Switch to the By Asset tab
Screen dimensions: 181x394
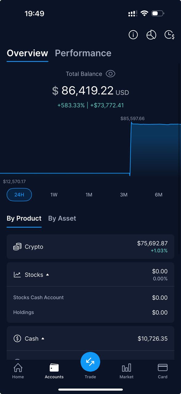pos(62,218)
